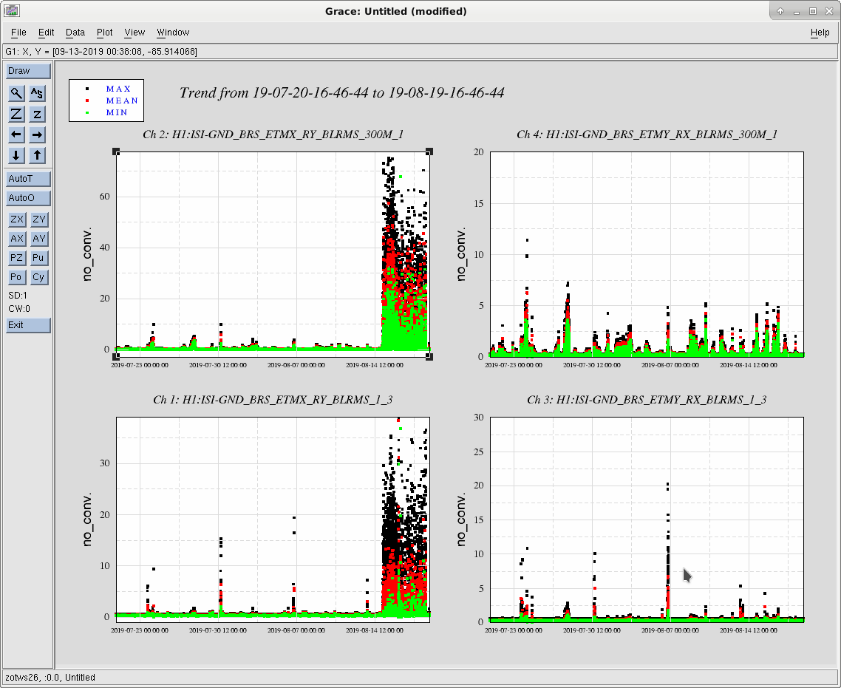Viewport: 841px width, 688px height.
Task: Click the large Z zoom-in icon
Action: pos(16,115)
